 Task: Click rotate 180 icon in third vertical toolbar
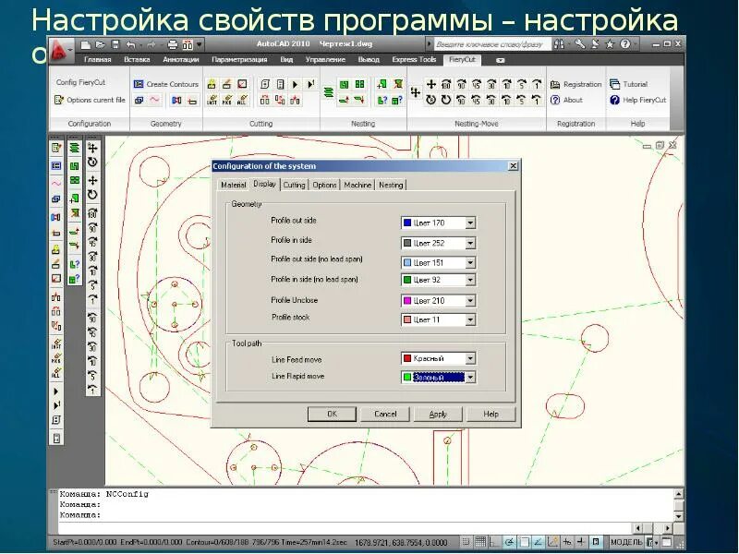(x=92, y=213)
